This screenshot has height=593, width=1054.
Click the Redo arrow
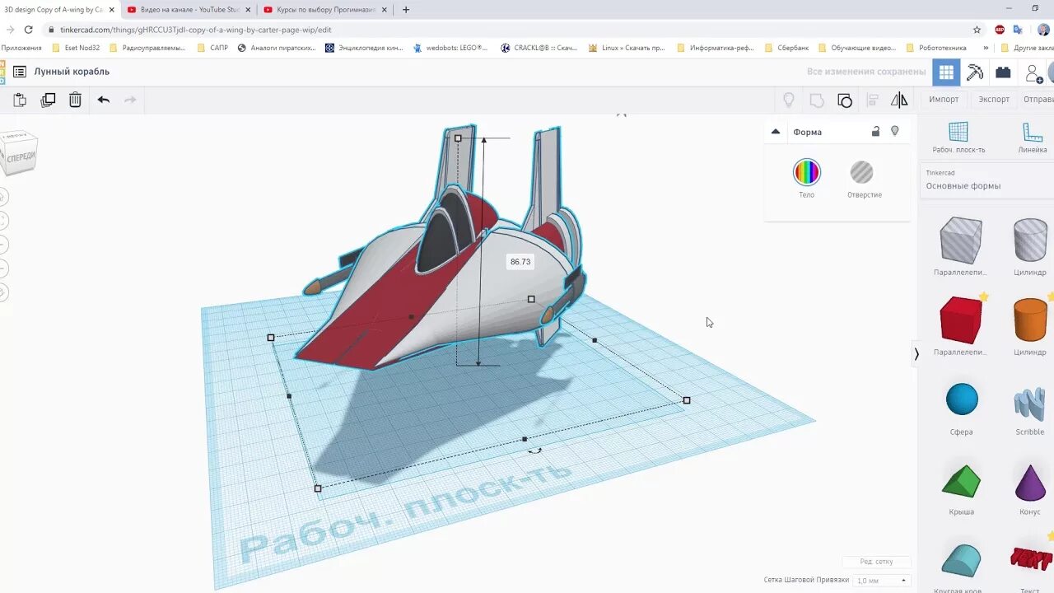[x=130, y=100]
